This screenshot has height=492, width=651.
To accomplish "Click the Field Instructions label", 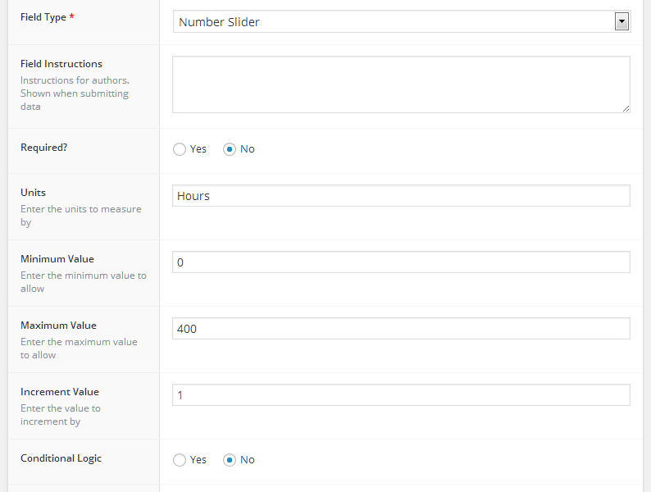I will click(x=61, y=64).
